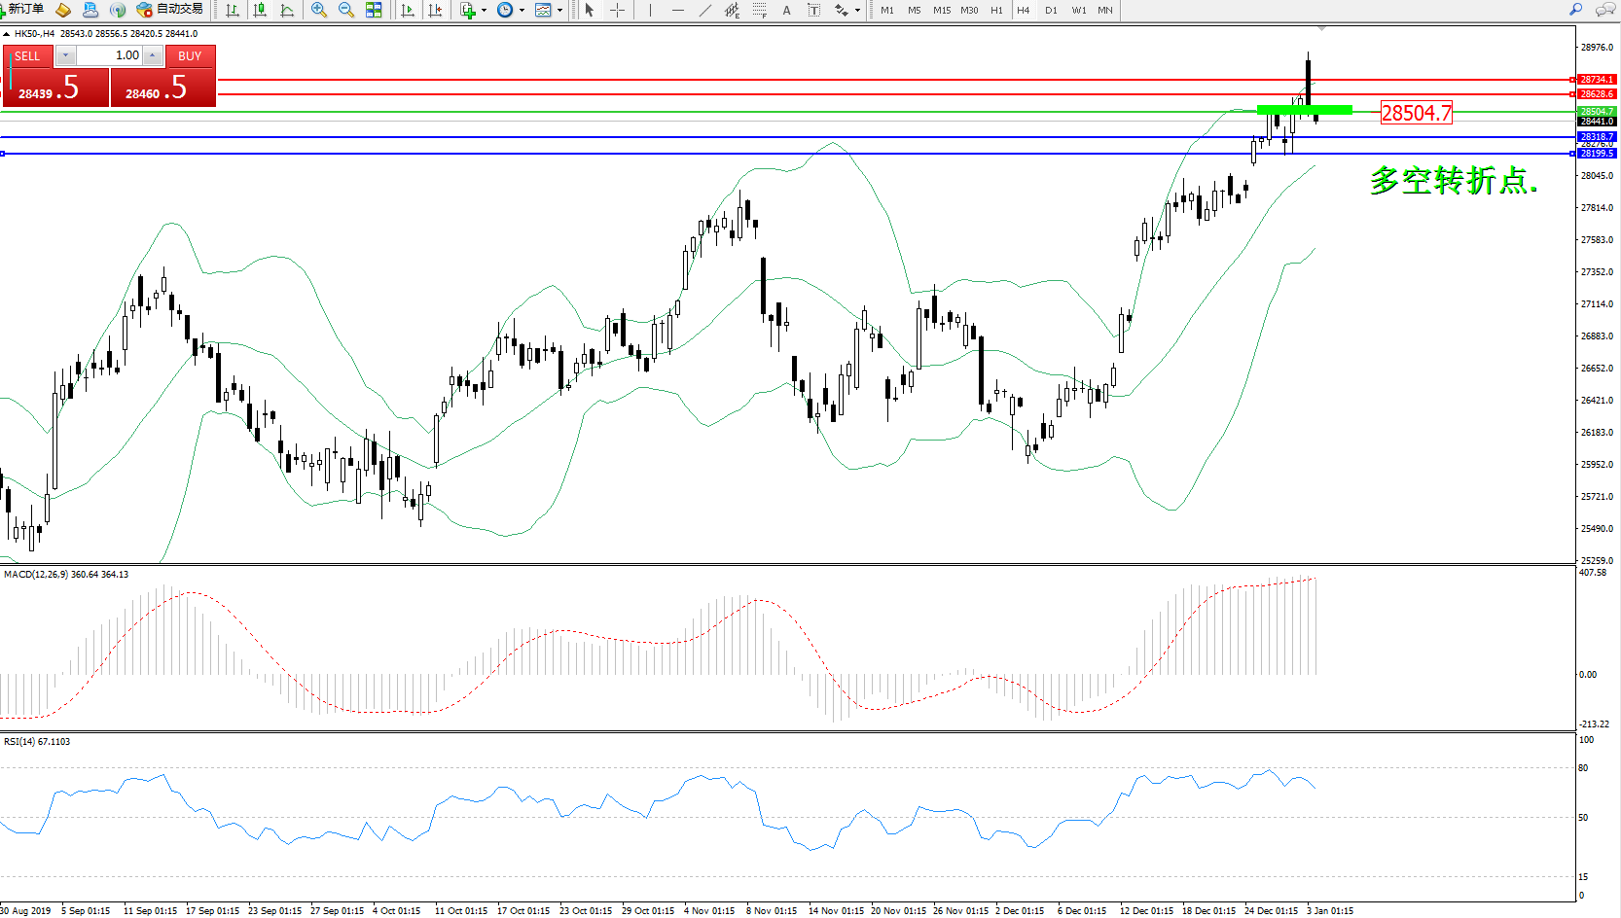Click the lot volume field showing 1.00

pyautogui.click(x=109, y=55)
